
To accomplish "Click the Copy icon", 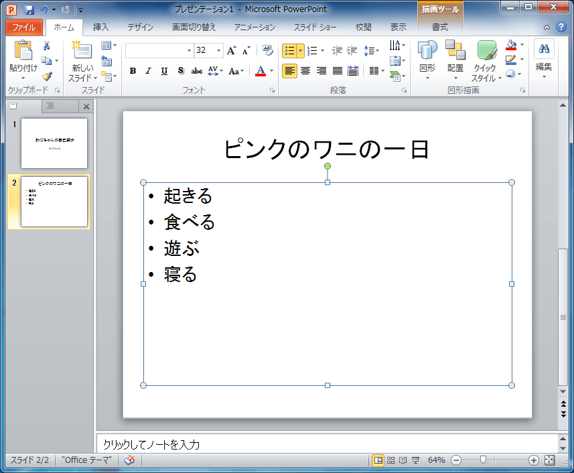I will click(46, 60).
